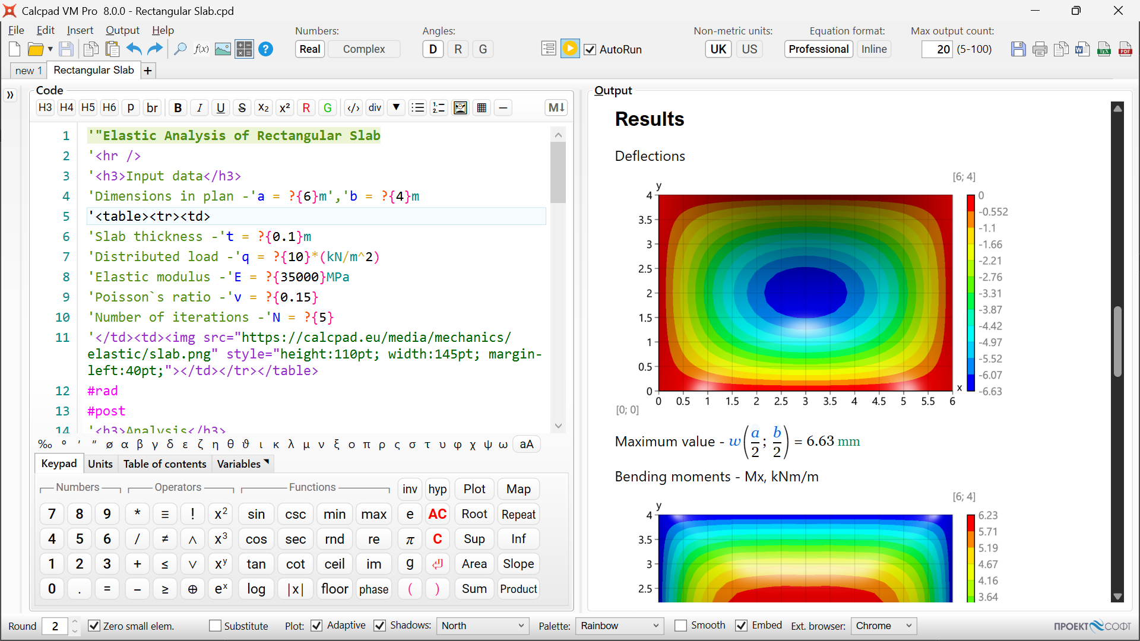Create a new file with New icon
The image size is (1140, 641).
(15, 49)
